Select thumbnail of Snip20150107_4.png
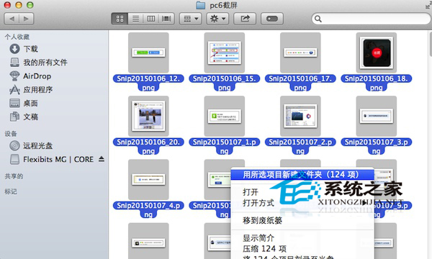The image size is (432, 259). (148, 179)
